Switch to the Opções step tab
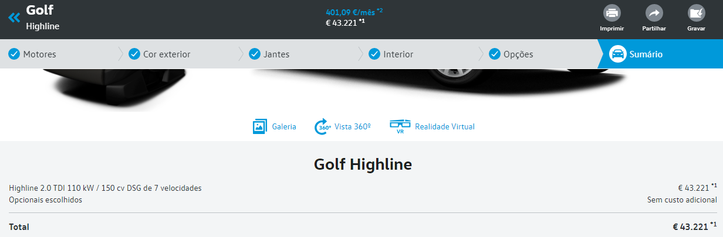Screen dimensions: 723x237 tap(518, 54)
